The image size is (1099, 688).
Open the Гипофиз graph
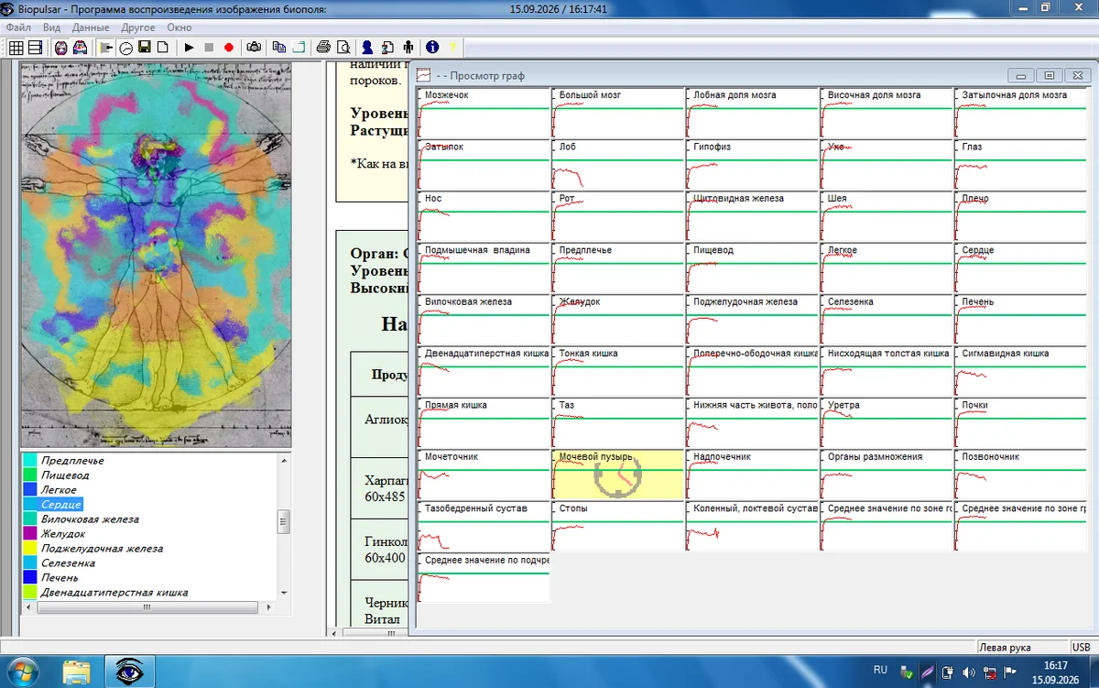coord(751,164)
